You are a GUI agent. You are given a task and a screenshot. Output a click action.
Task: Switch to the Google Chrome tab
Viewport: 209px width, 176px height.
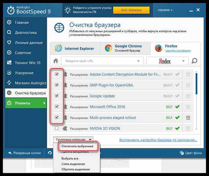click(125, 49)
